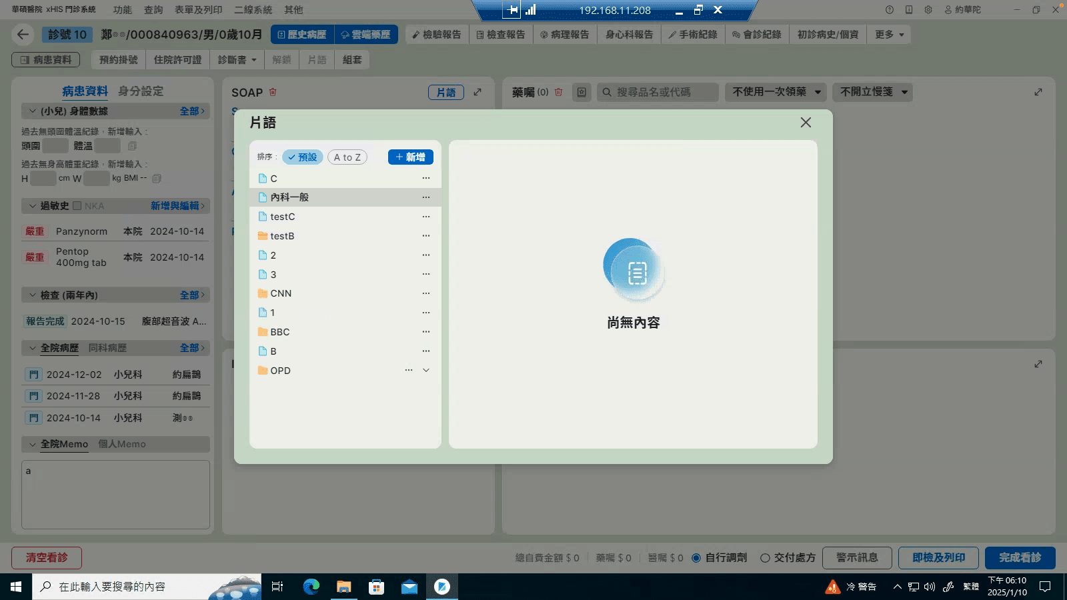Click the tablet icon in title bar
The image size is (1067, 600).
(909, 10)
